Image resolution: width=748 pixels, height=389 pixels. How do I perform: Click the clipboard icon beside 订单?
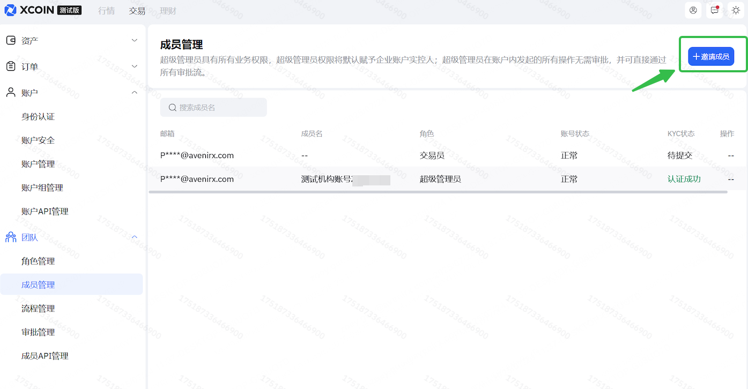click(11, 66)
